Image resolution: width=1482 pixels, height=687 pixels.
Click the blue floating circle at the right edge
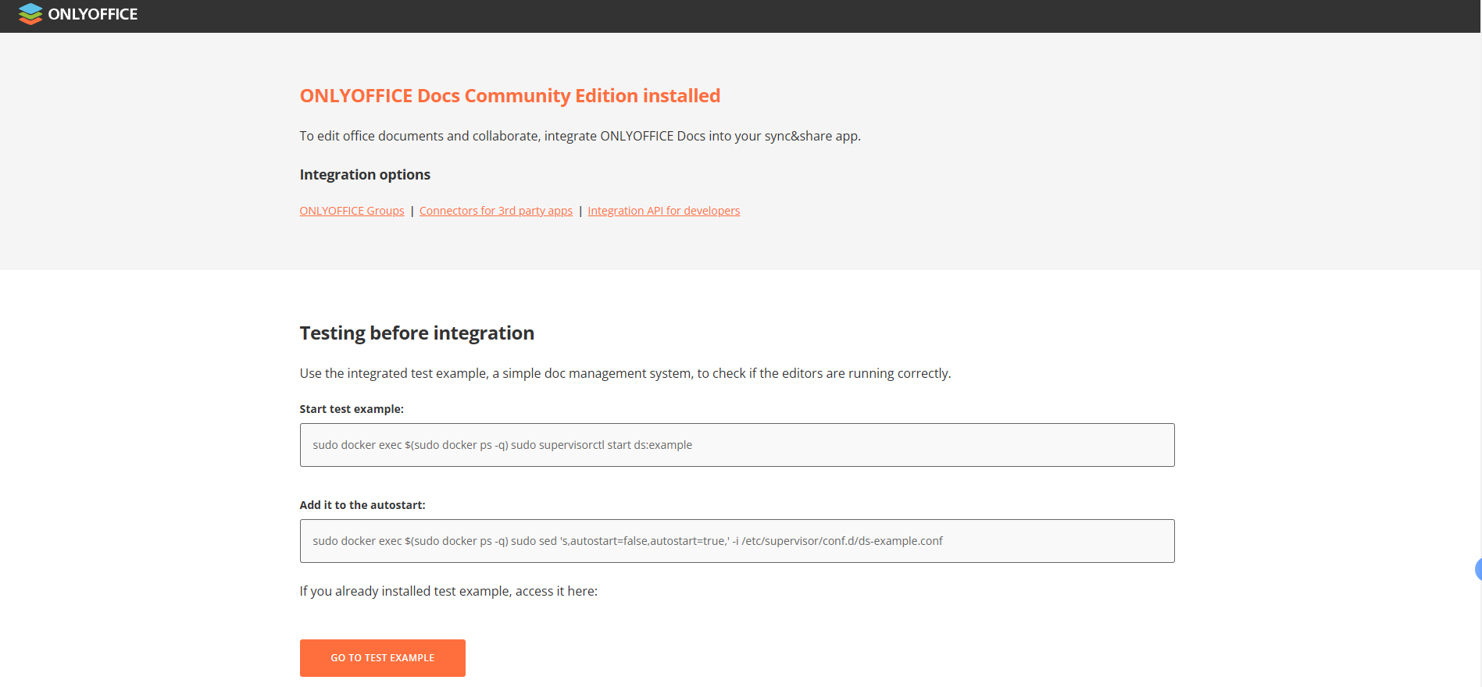(1478, 570)
